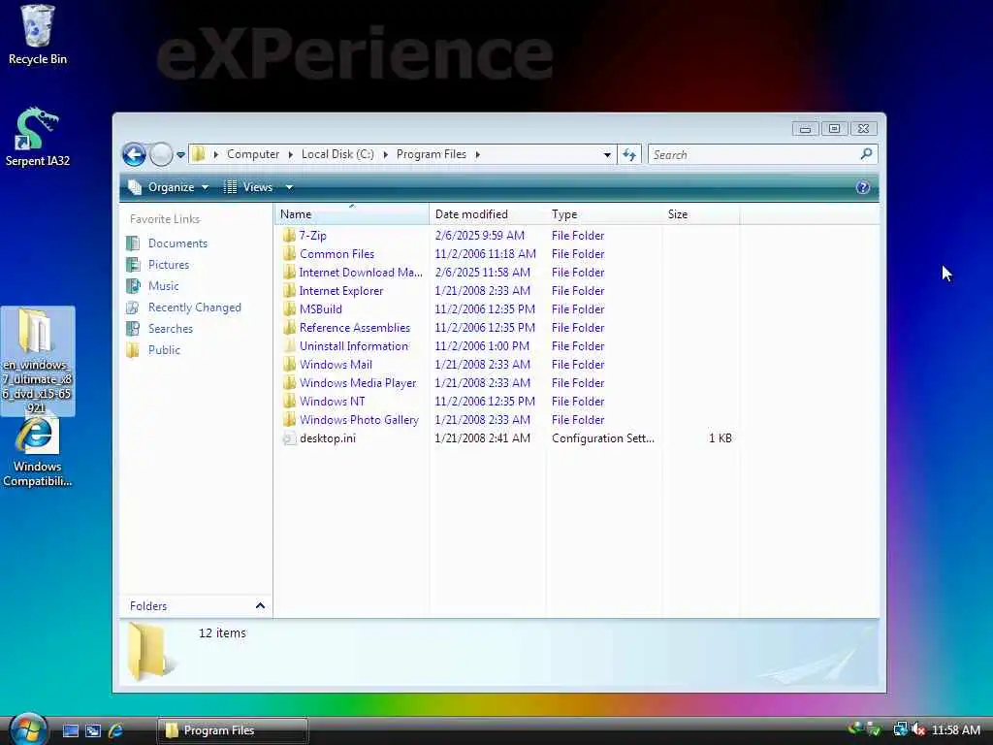
Task: Select the Uninstall Information folder icon
Action: coord(289,346)
